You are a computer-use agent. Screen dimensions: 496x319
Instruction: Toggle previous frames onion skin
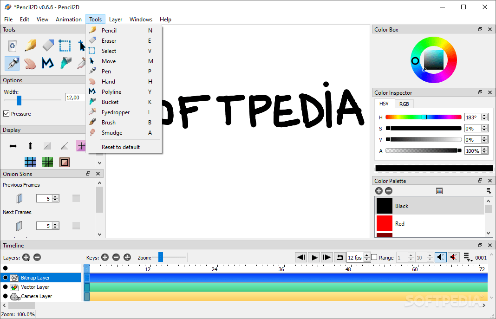(20, 198)
